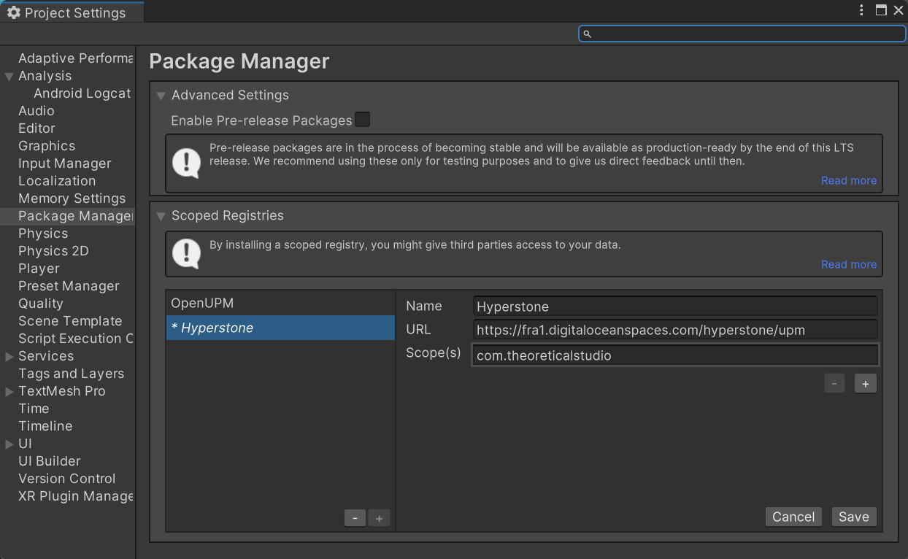Add new registry with plus button
The image size is (908, 559).
379,518
